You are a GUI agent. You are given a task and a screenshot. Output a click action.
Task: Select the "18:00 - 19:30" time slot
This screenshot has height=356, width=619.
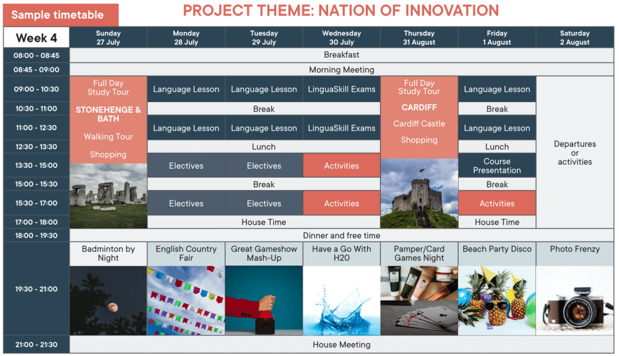pyautogui.click(x=37, y=236)
